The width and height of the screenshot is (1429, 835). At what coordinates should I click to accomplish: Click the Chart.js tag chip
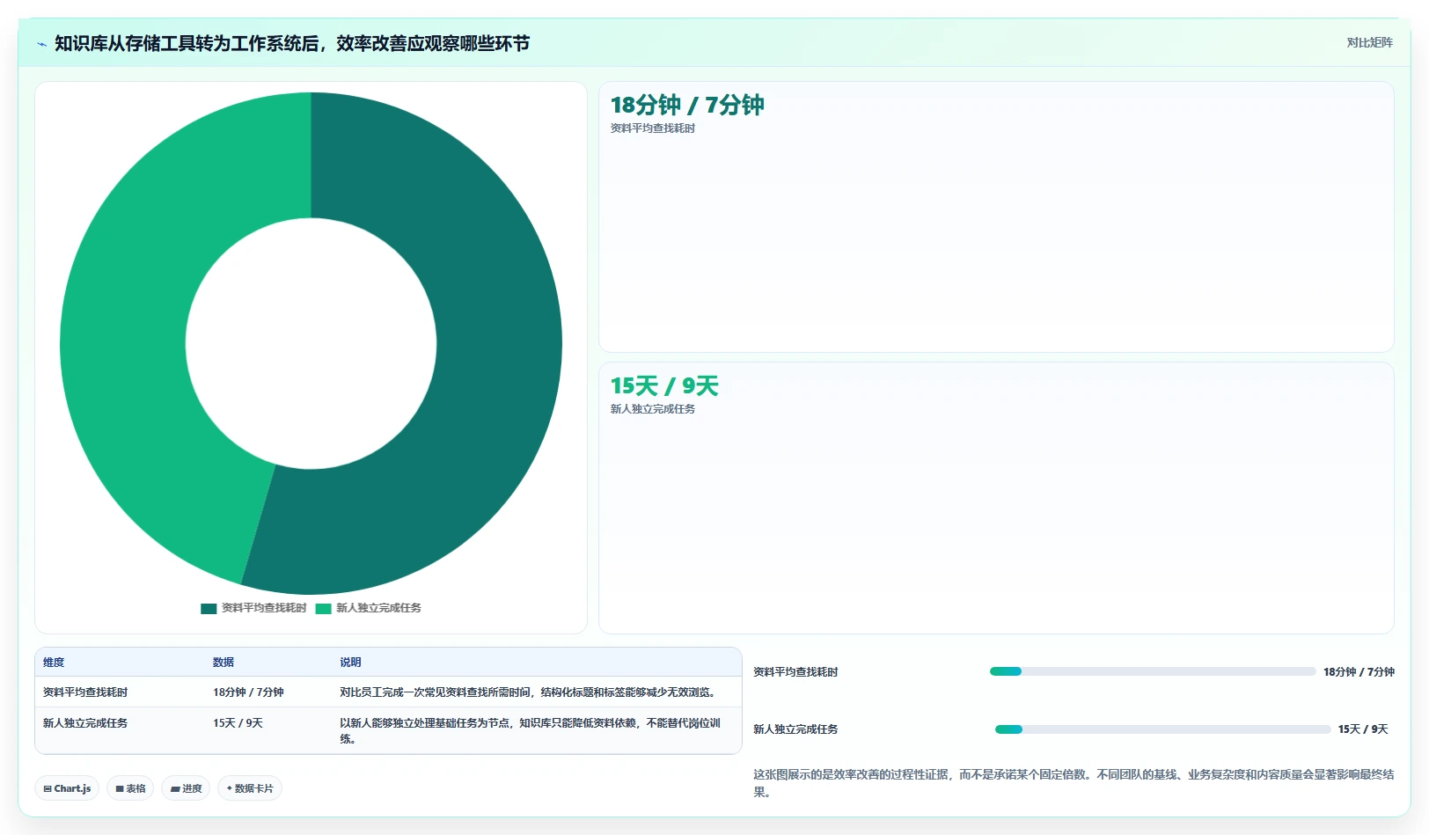(x=67, y=788)
